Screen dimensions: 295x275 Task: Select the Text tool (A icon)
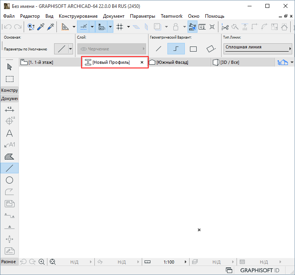pyautogui.click(x=9, y=133)
